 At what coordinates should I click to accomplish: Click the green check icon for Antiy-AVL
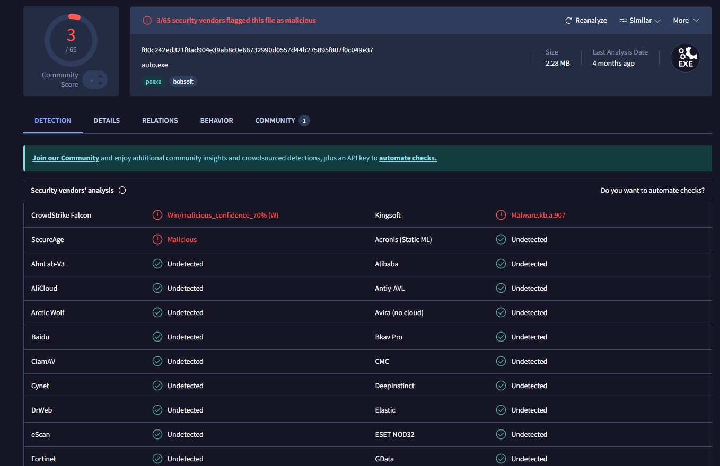[501, 288]
